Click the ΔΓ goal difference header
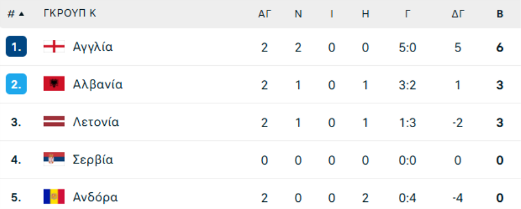The image size is (521, 209). coord(457,14)
